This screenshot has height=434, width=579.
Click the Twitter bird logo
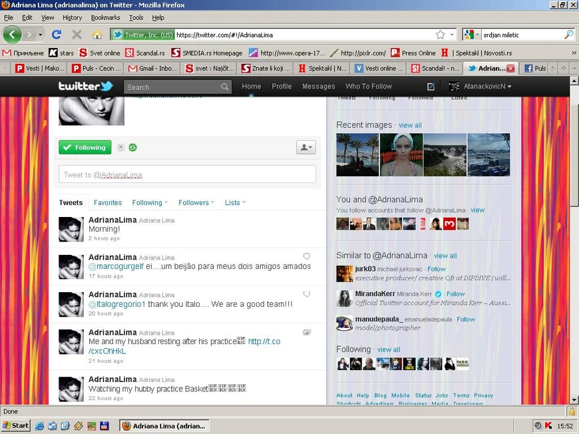(x=85, y=87)
